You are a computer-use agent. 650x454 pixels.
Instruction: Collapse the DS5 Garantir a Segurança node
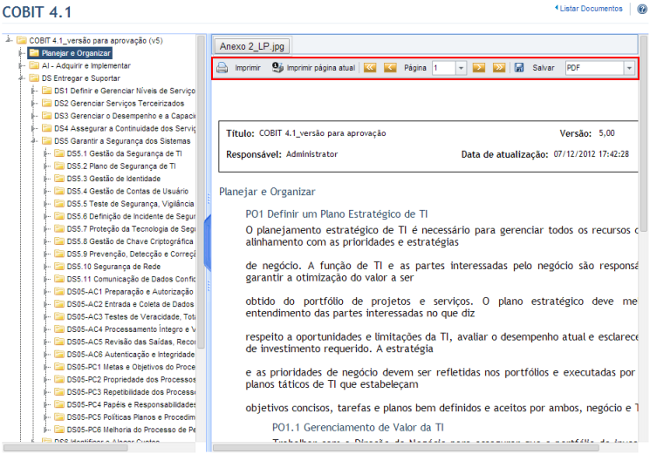pos(34,141)
